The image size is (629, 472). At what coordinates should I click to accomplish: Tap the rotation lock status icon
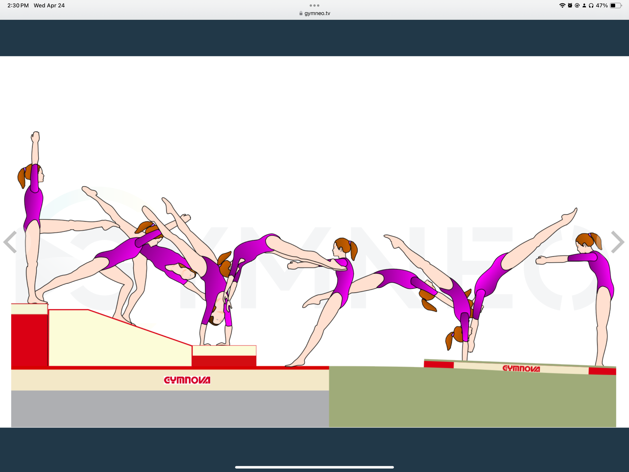click(577, 5)
